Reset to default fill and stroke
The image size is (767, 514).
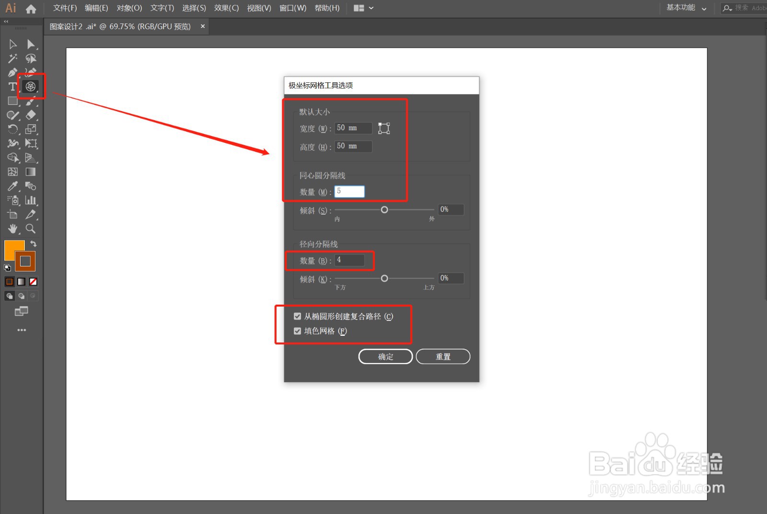[x=7, y=268]
